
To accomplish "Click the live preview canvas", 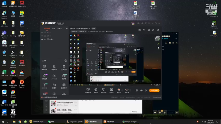I will click(115, 60).
